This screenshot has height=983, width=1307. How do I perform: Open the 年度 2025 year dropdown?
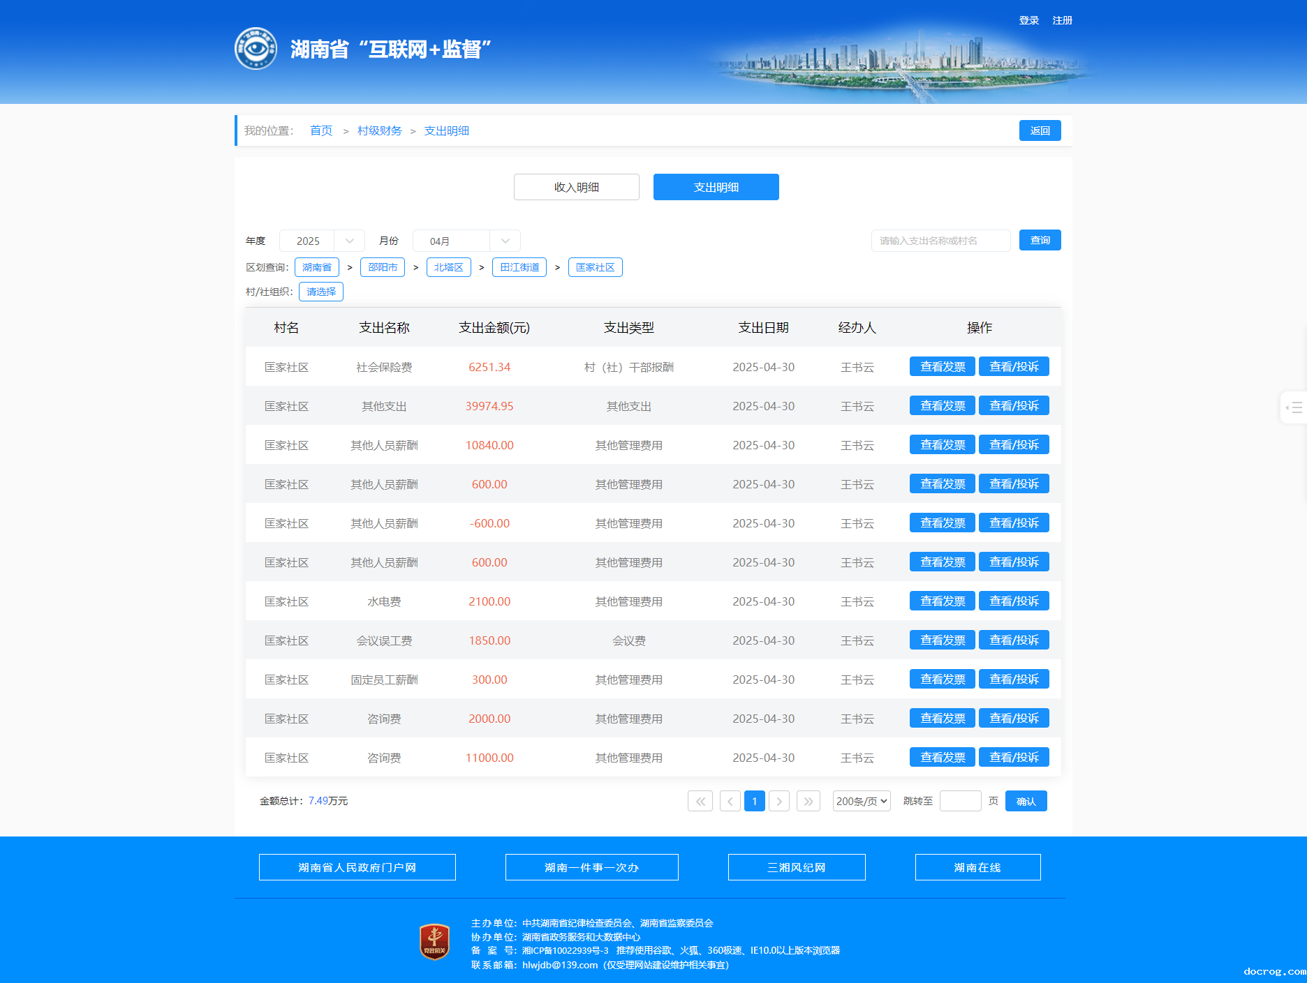tap(322, 241)
